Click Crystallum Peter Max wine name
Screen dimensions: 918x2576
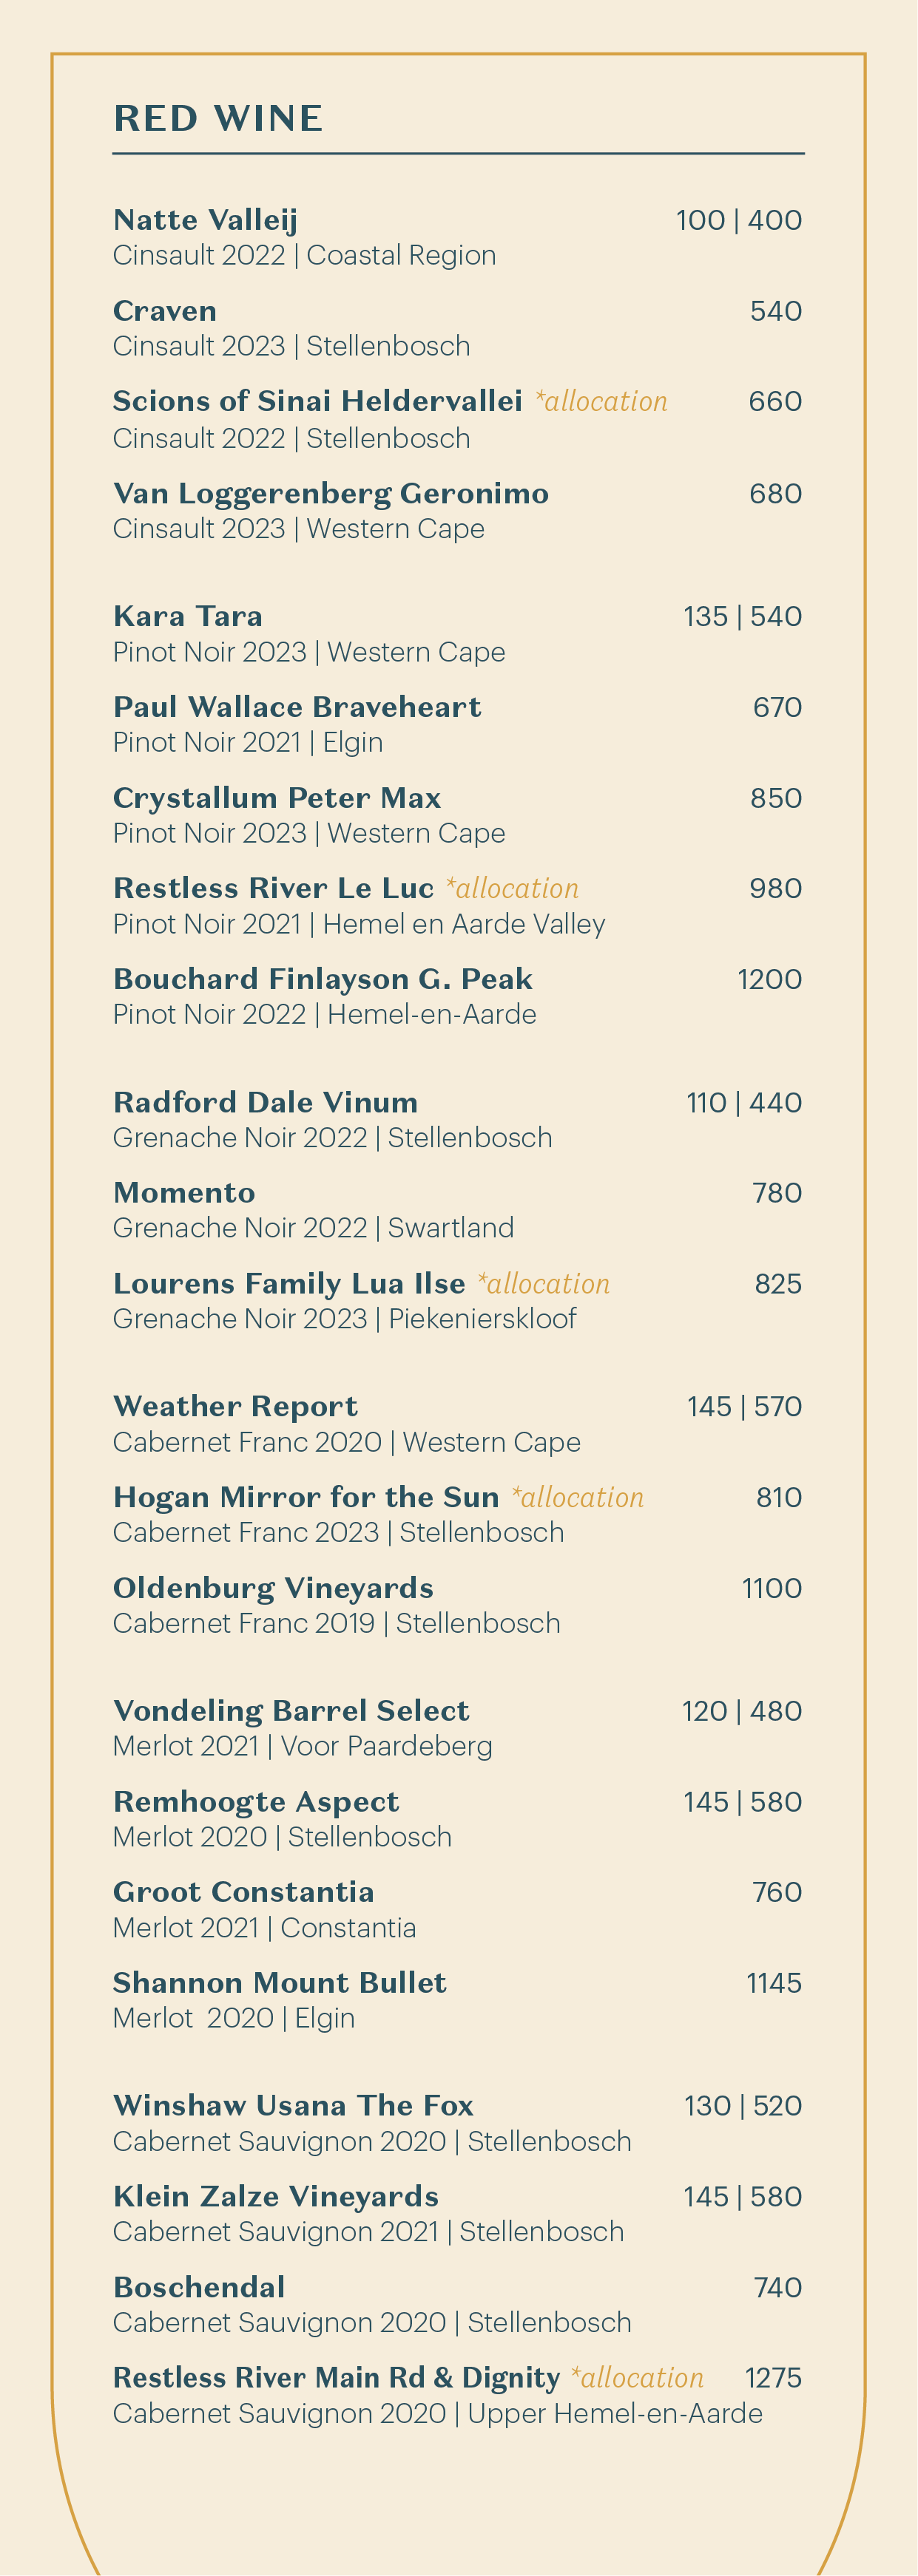(277, 798)
